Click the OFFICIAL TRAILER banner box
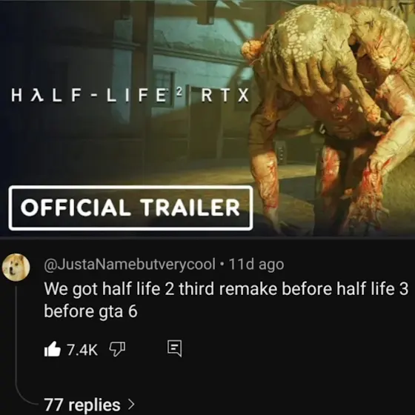415x415 pixels. [x=130, y=207]
